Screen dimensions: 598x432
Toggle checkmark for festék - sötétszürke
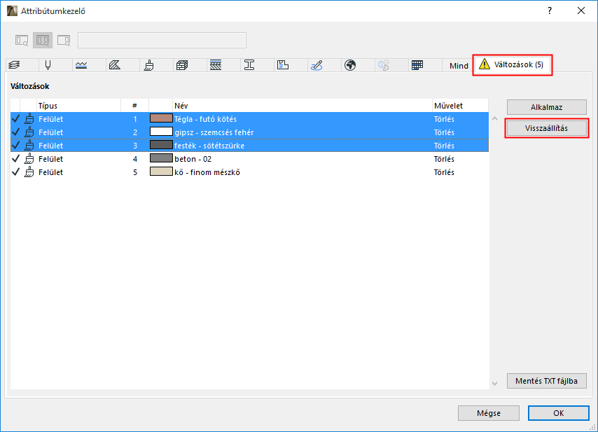15,145
